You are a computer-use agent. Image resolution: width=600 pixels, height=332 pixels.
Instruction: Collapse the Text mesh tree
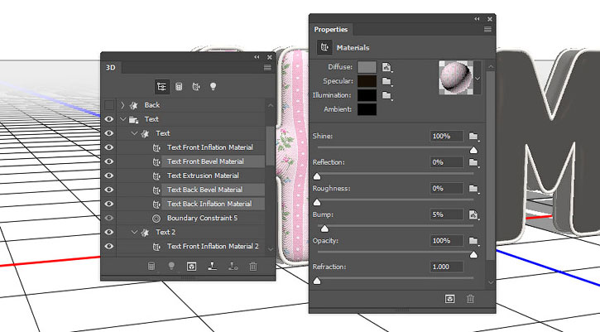pyautogui.click(x=134, y=133)
